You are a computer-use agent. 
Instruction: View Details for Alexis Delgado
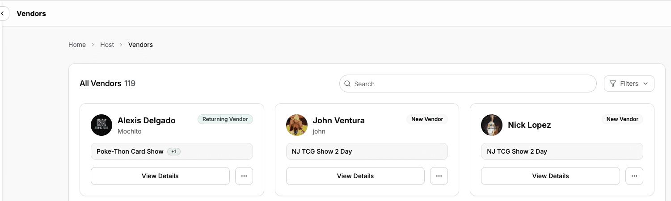(x=160, y=176)
